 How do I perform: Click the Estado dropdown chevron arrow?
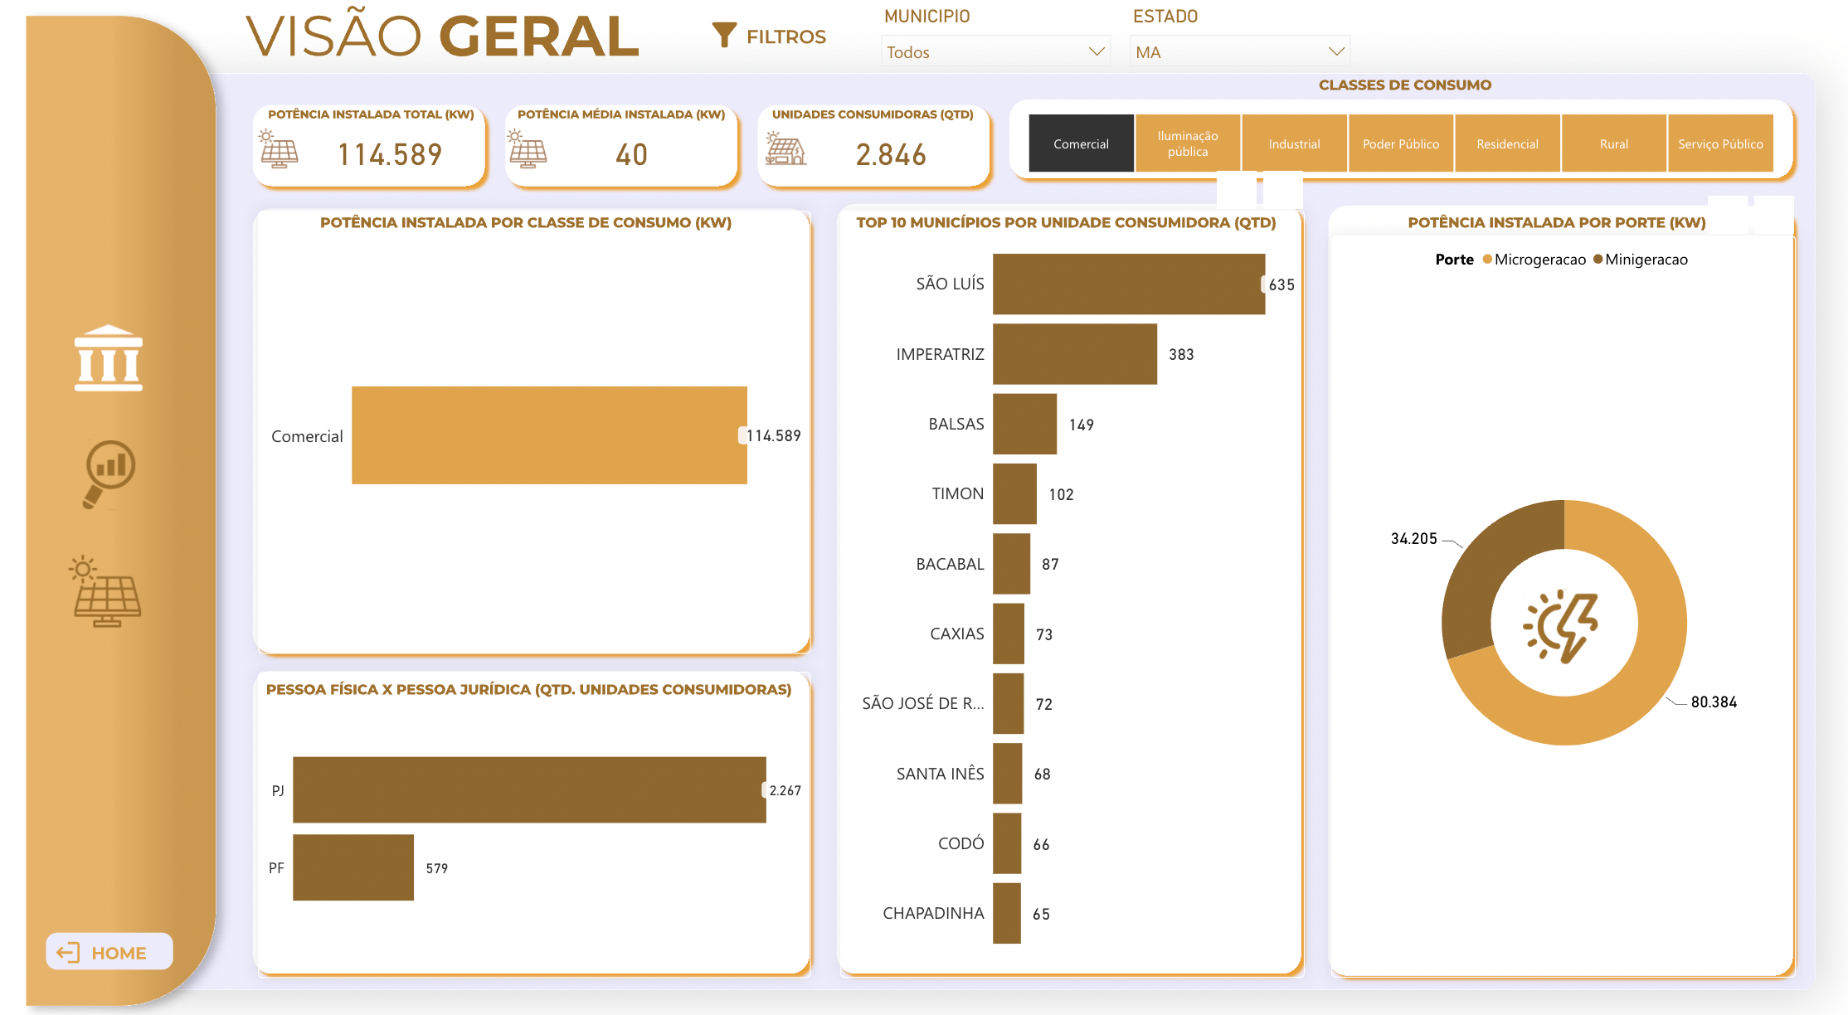(1335, 51)
